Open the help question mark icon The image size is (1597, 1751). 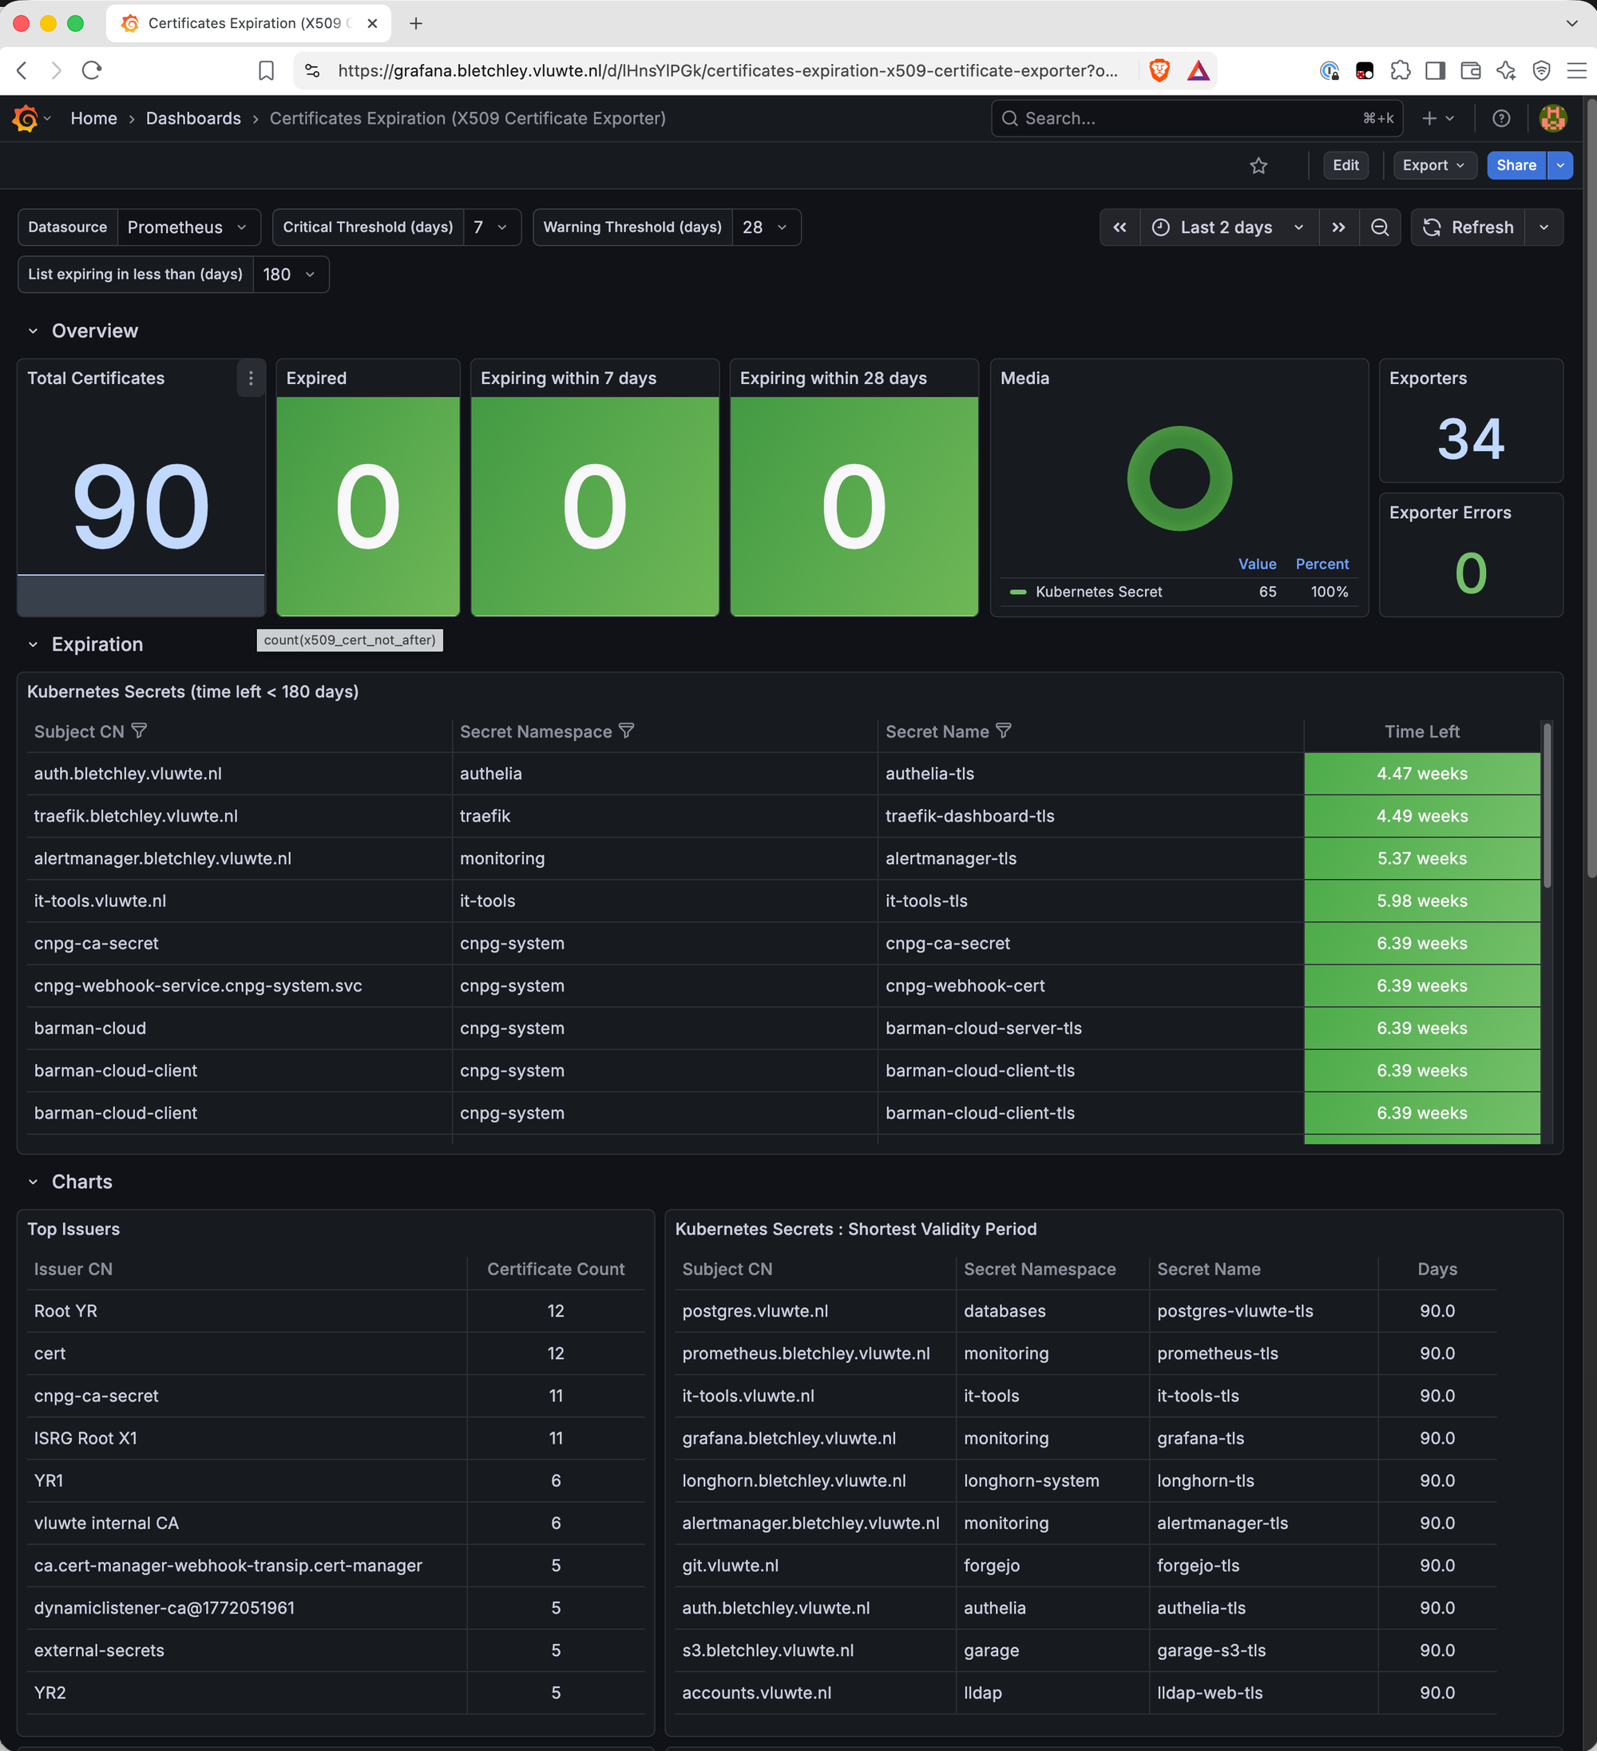(x=1500, y=118)
